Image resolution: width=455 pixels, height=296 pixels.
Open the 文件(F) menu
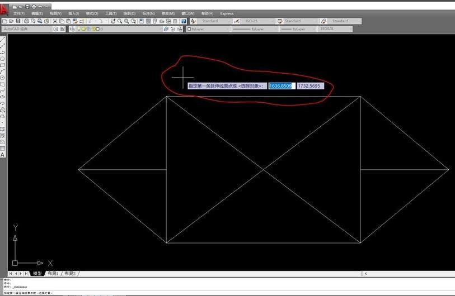point(19,13)
